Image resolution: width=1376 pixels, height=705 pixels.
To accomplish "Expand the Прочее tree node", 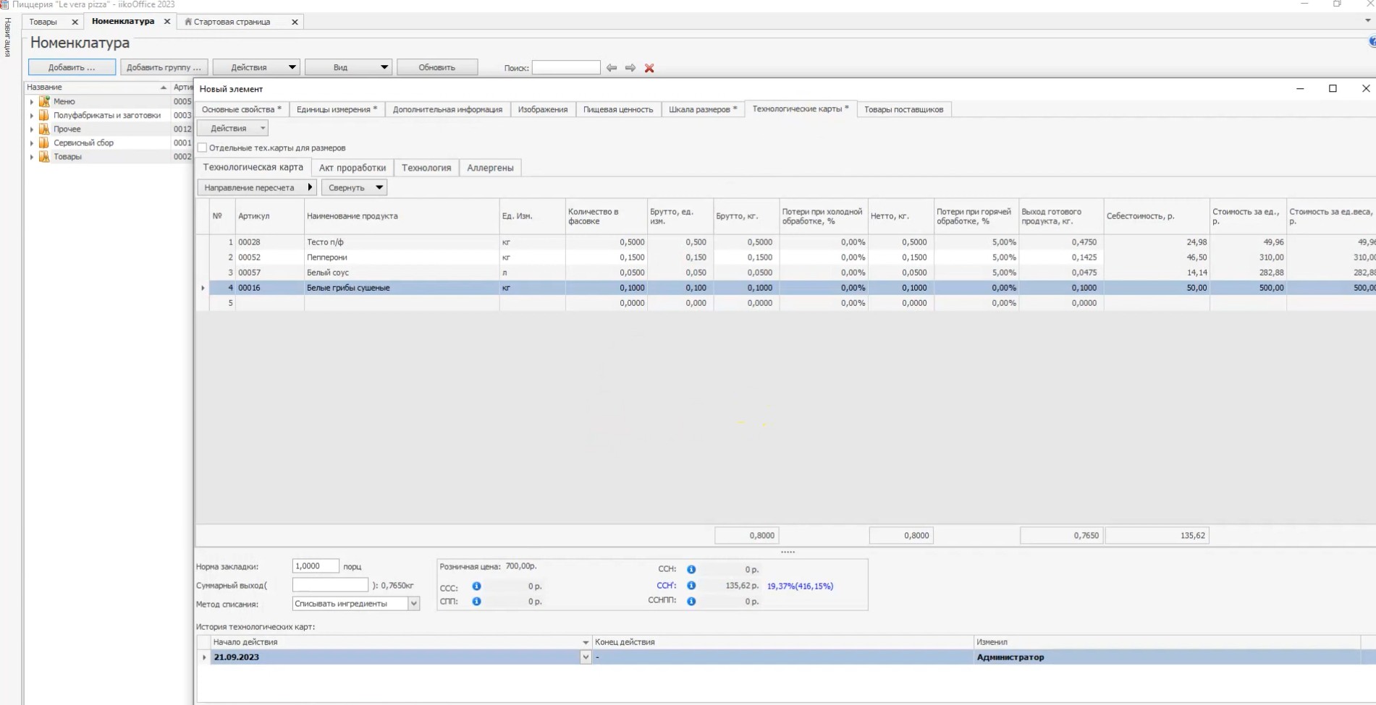I will (32, 129).
